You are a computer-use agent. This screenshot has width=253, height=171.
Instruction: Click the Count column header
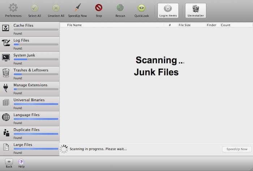coord(226,25)
